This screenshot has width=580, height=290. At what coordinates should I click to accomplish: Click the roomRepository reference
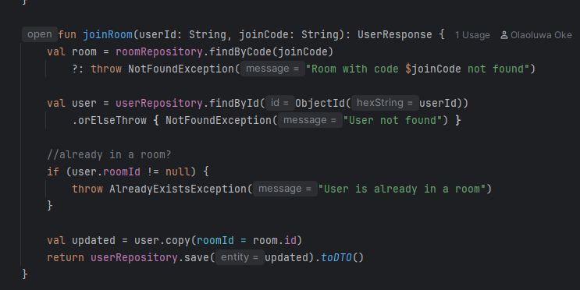159,51
